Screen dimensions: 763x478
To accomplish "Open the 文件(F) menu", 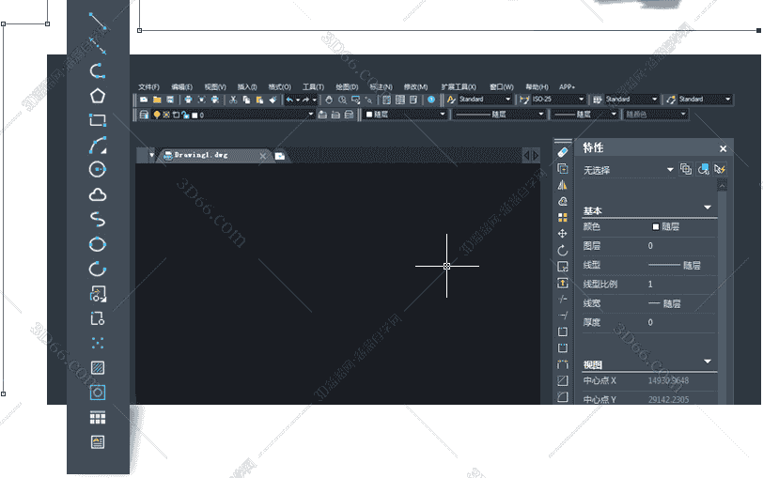I will coord(148,86).
